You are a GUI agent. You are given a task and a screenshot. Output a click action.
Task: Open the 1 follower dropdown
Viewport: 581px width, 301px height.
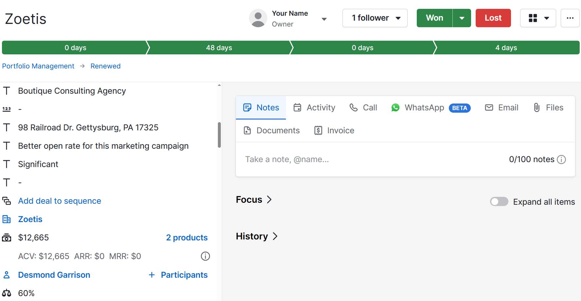coord(375,18)
